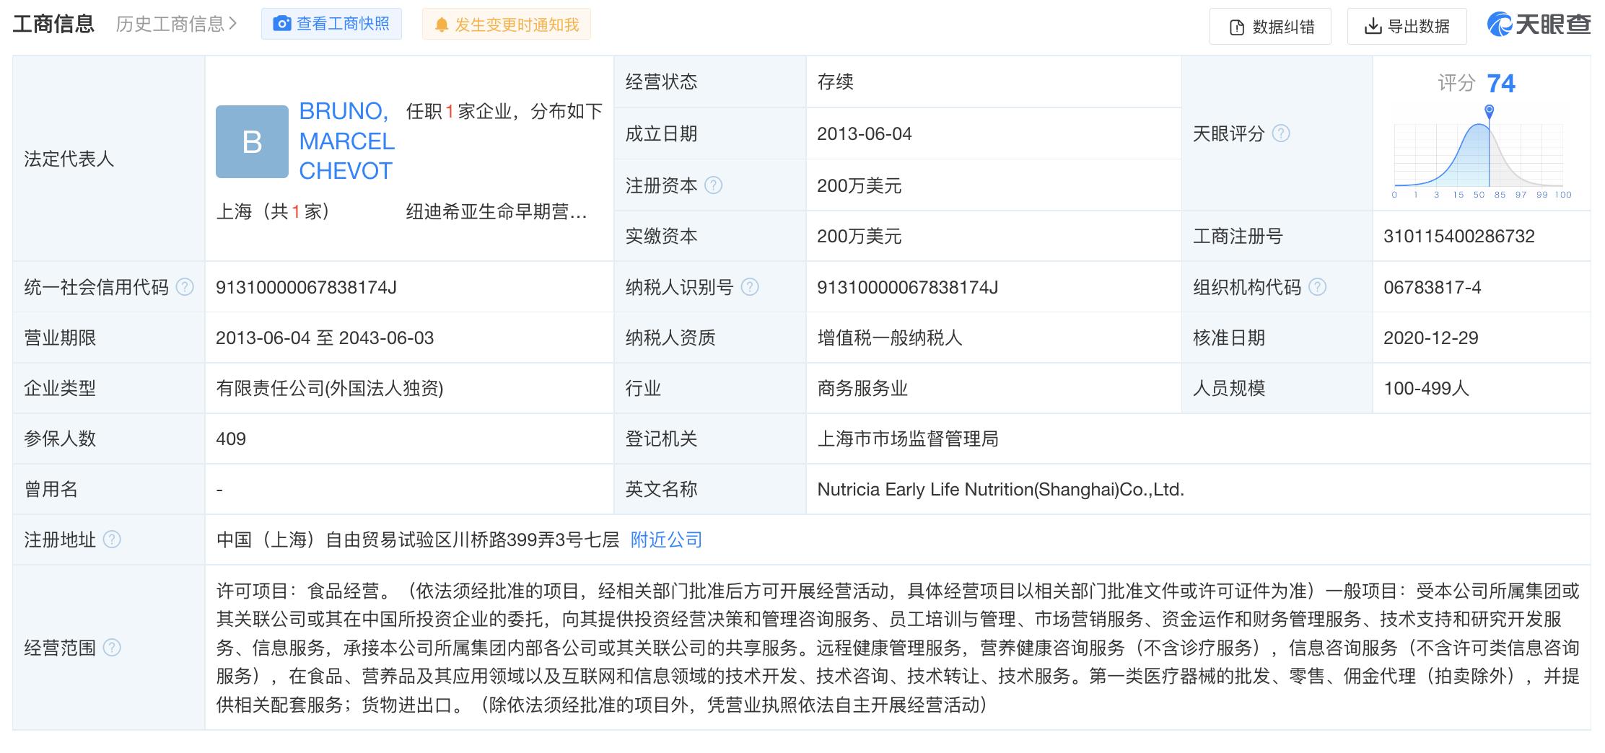The width and height of the screenshot is (1605, 753).
Task: Switch to the 工商信息 tab
Action: (53, 23)
